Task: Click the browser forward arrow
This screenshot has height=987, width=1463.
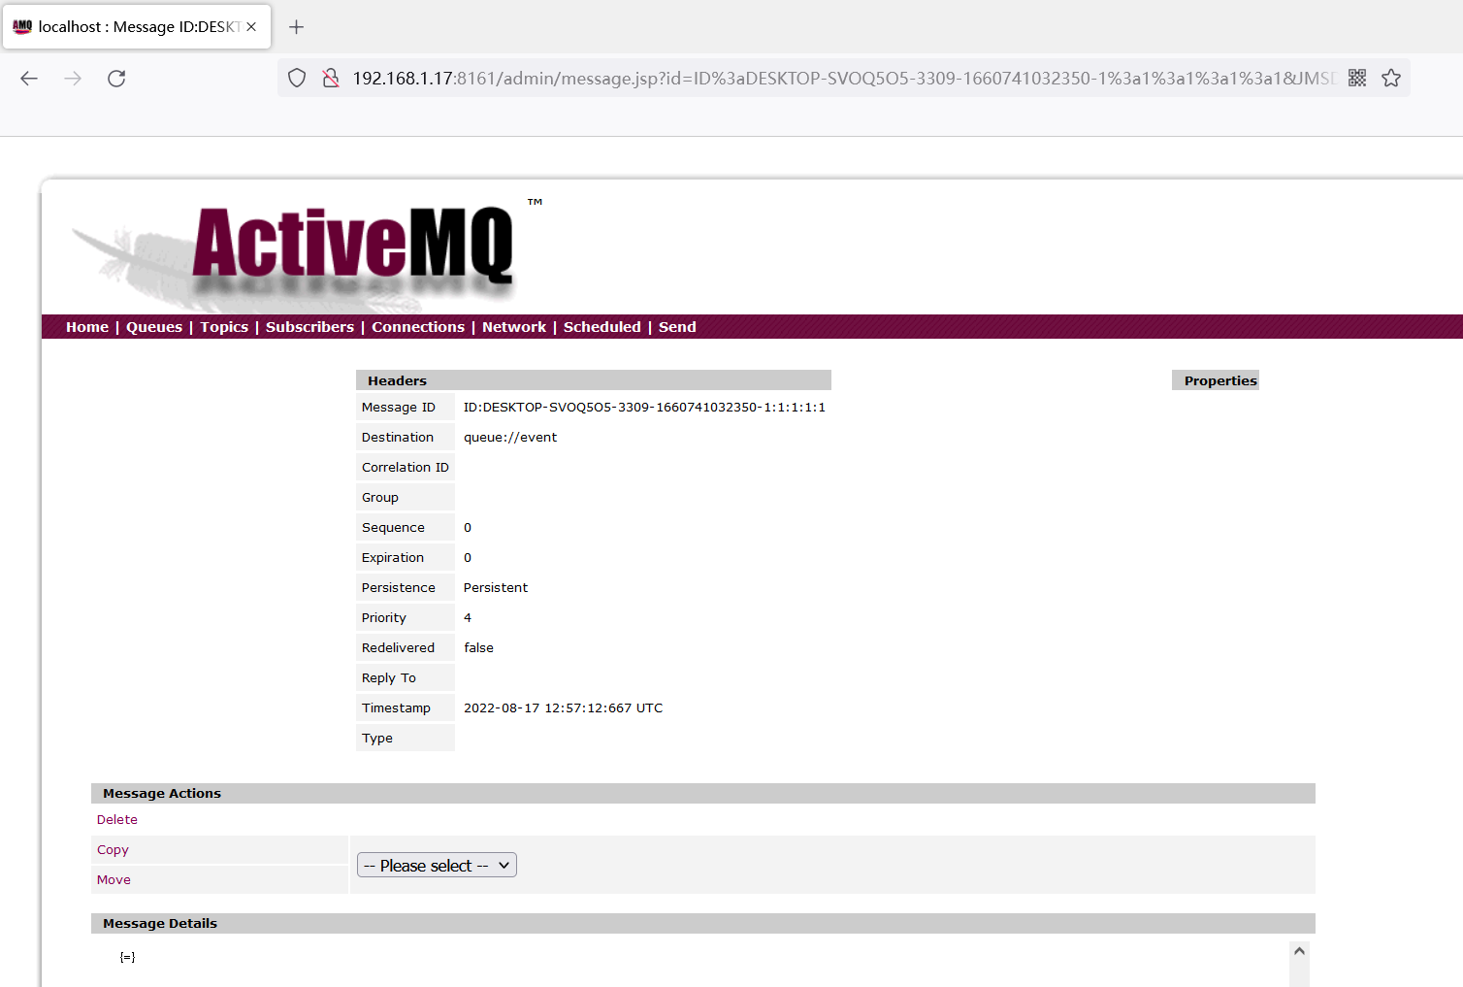Action: click(x=73, y=79)
